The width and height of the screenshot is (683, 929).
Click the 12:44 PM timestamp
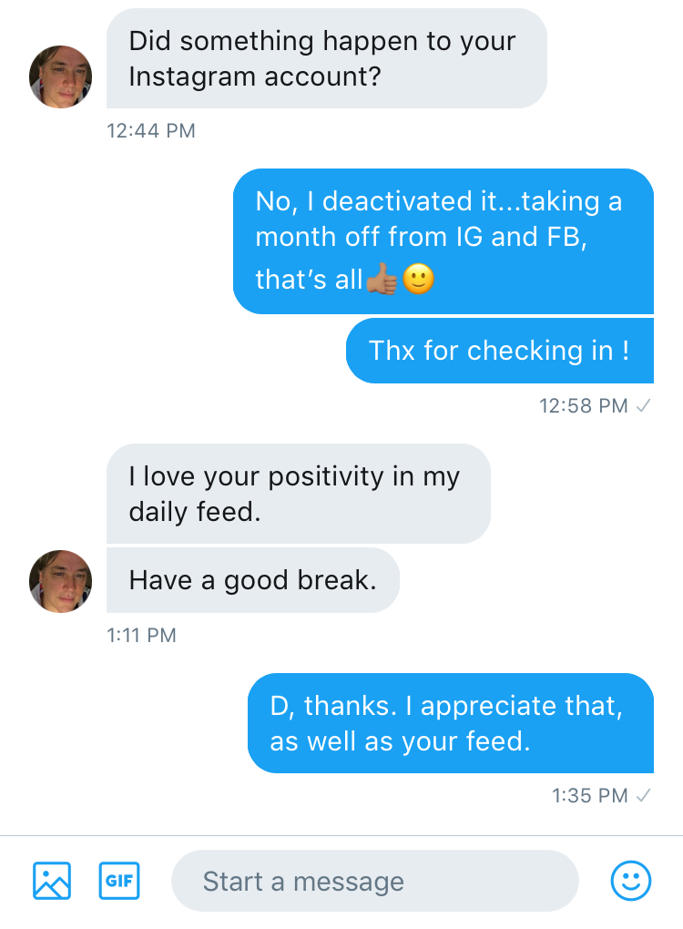click(x=151, y=131)
